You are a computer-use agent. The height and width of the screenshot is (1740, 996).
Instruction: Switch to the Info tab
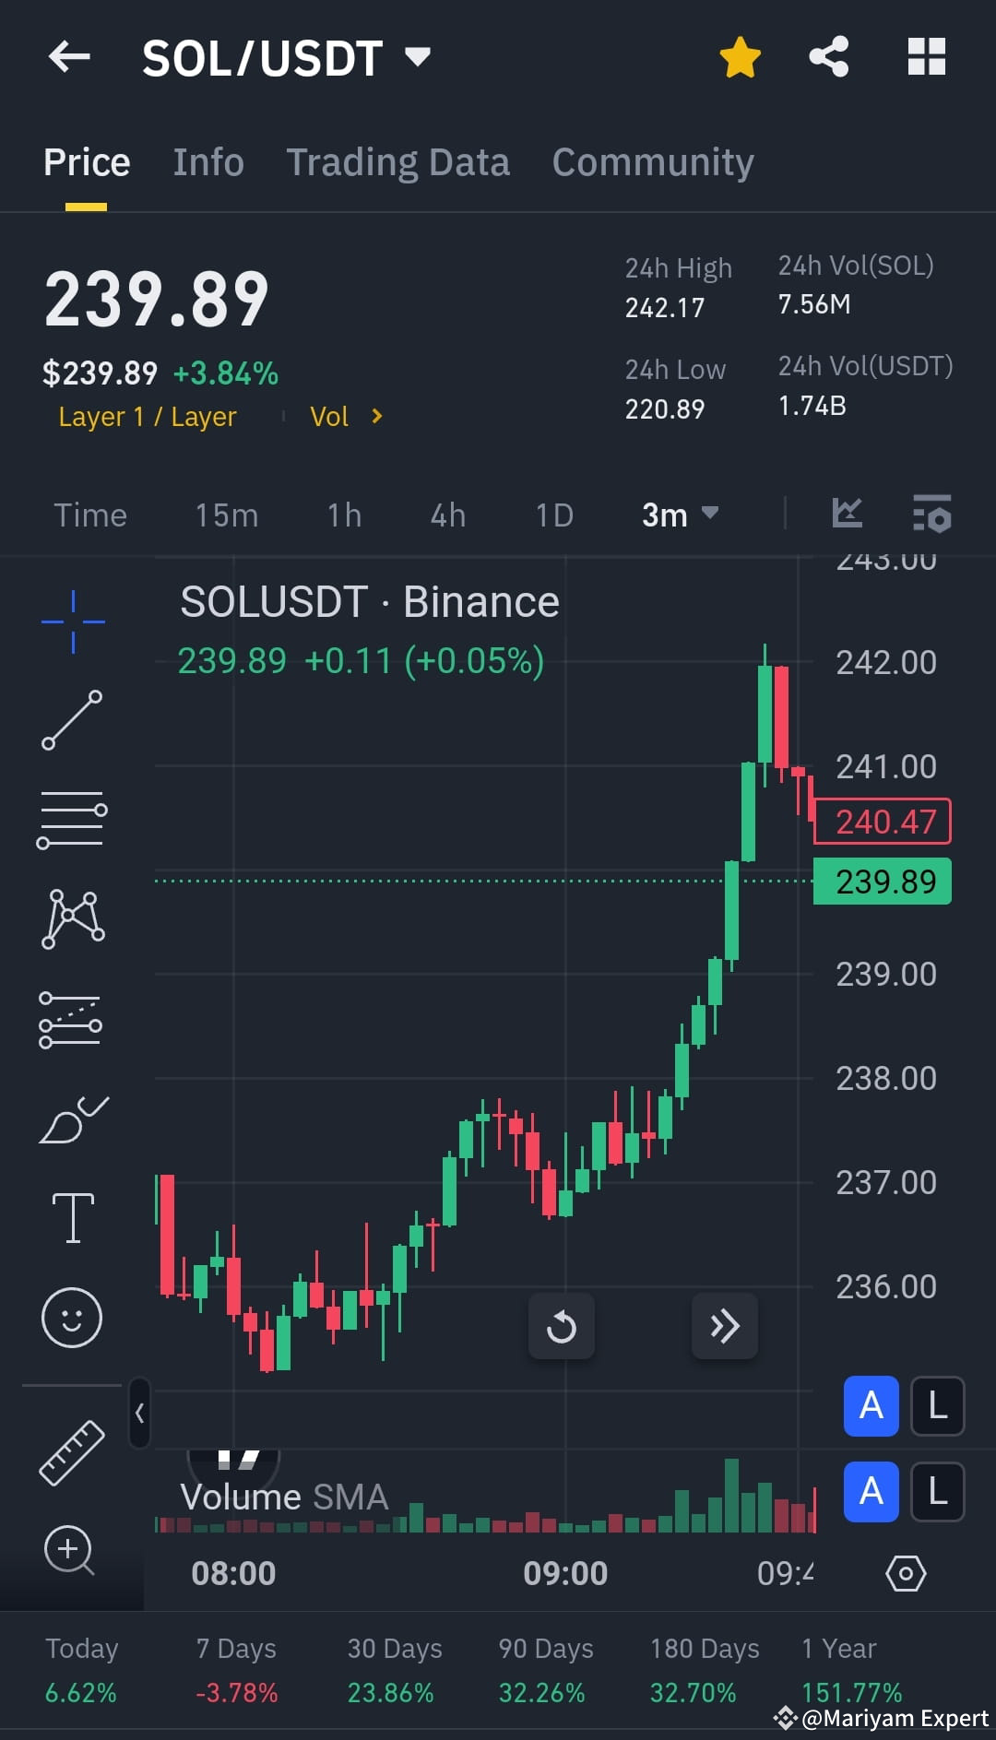[x=207, y=160]
